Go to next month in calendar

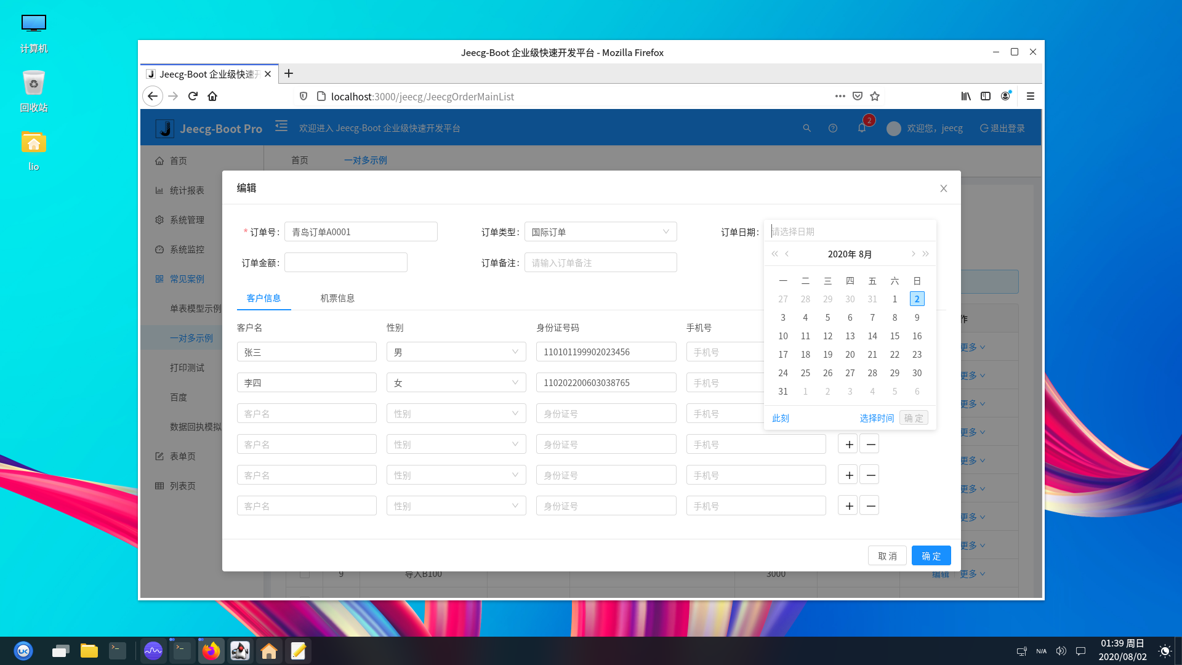click(913, 254)
